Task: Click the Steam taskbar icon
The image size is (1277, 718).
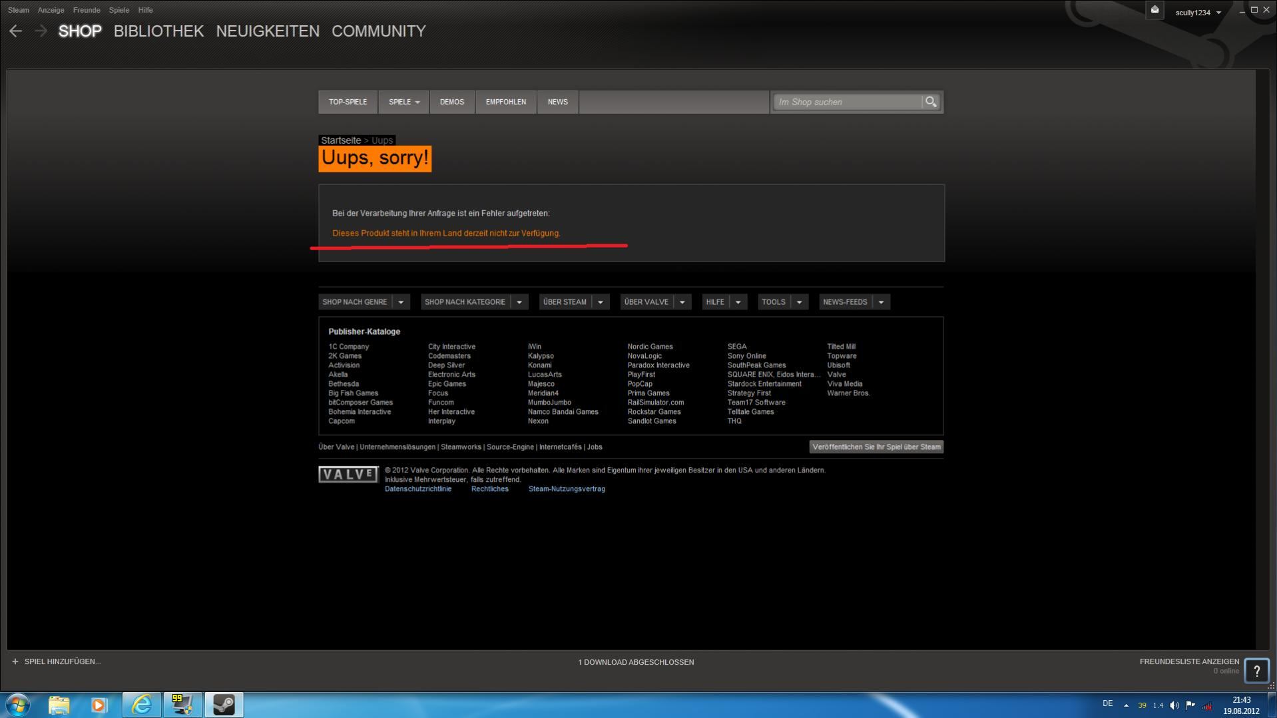Action: (224, 705)
